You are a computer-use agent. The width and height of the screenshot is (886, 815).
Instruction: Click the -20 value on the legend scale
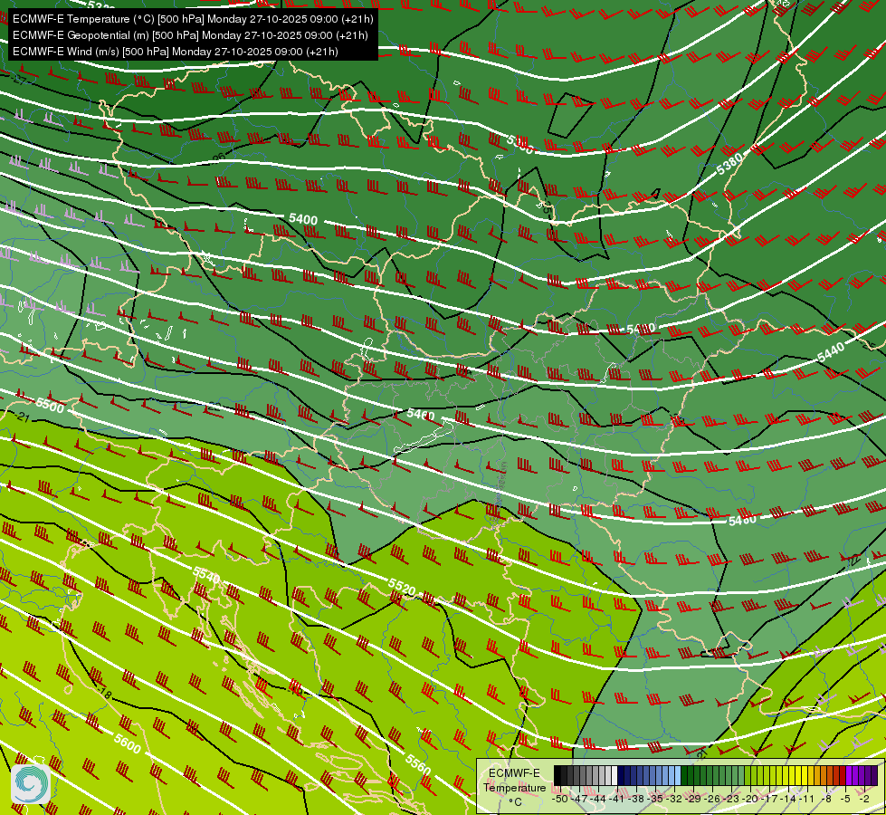(x=750, y=799)
